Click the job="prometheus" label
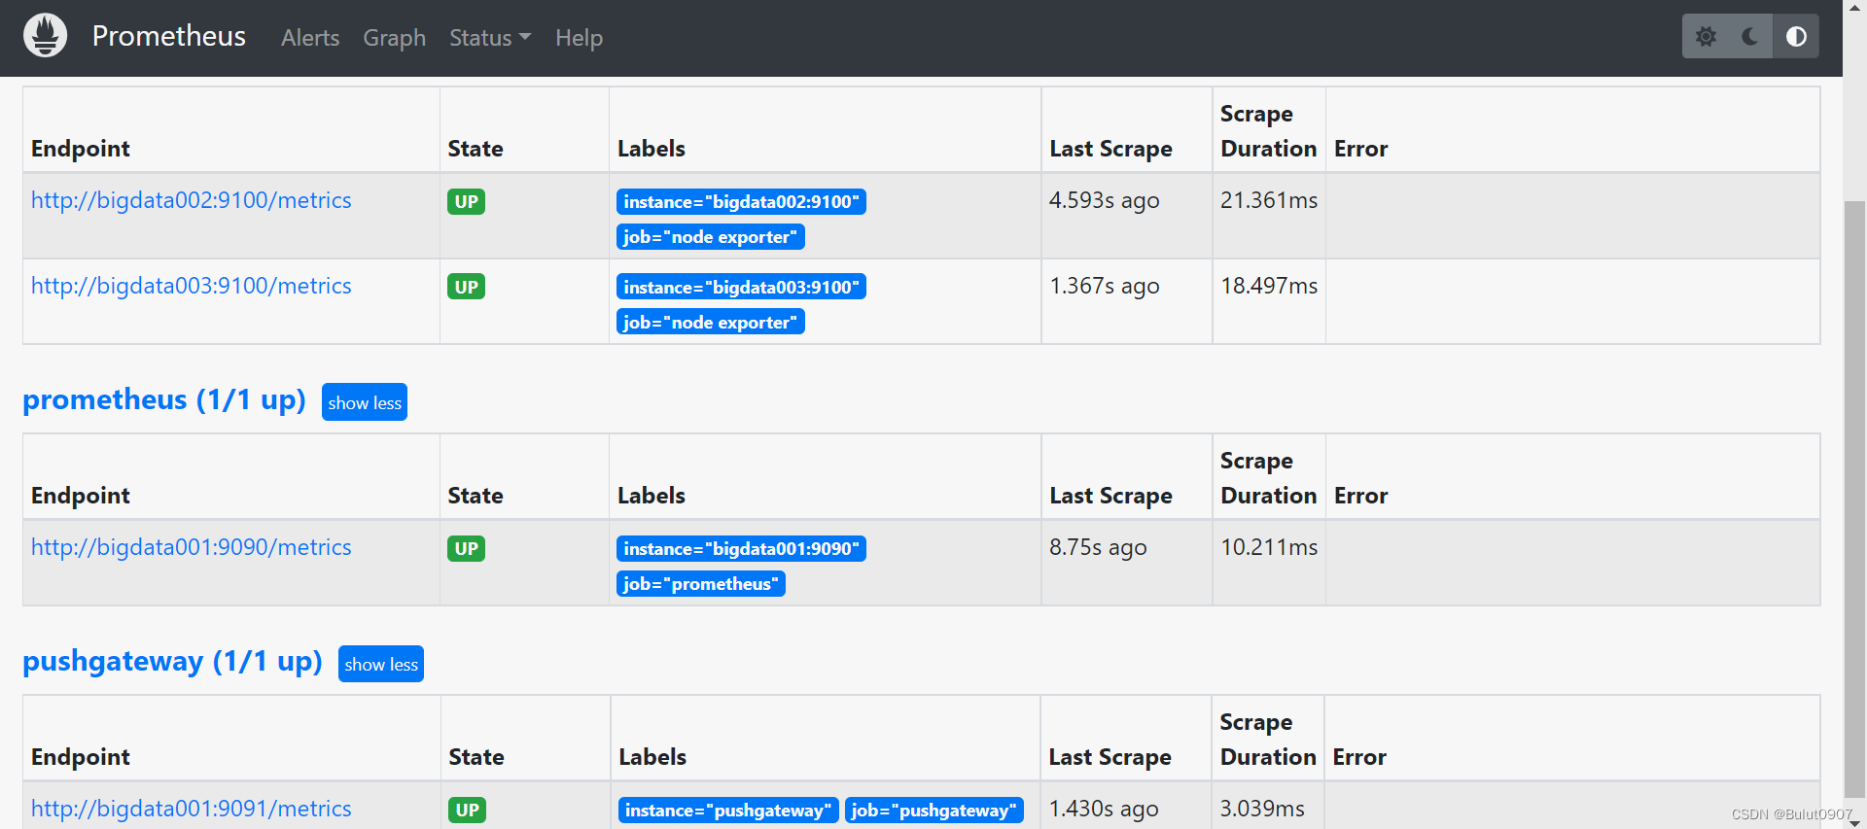 701,583
